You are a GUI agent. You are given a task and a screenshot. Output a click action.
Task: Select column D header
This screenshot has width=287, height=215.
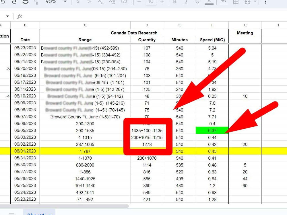click(x=147, y=25)
